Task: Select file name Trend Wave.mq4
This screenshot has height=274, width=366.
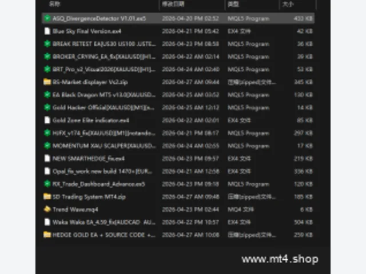Action: [x=75, y=209]
